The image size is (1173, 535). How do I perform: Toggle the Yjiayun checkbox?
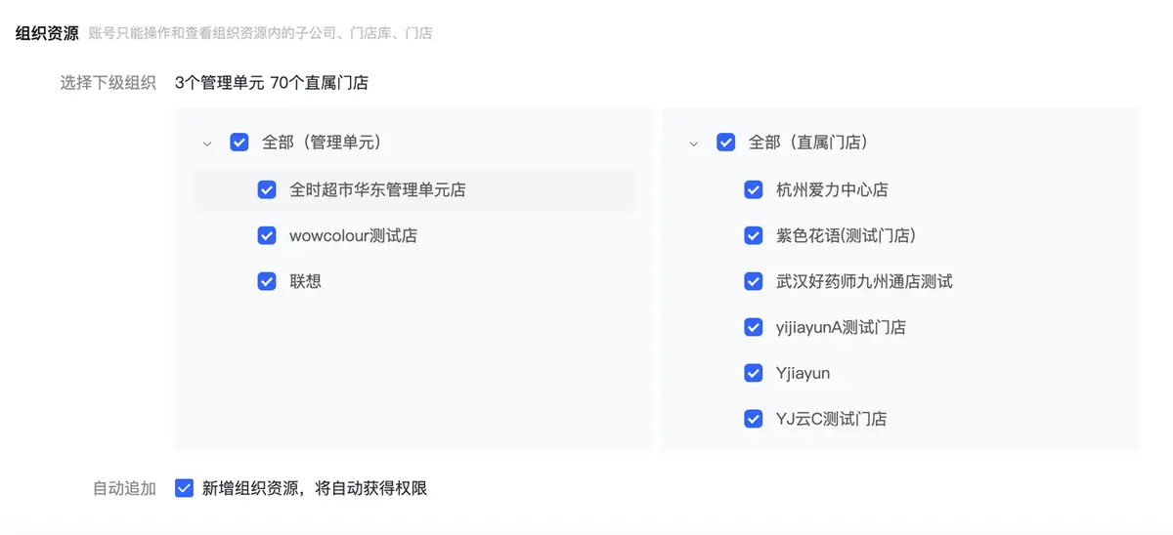pyautogui.click(x=754, y=373)
